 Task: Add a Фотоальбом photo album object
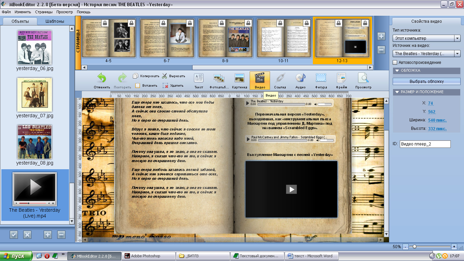pyautogui.click(x=219, y=81)
